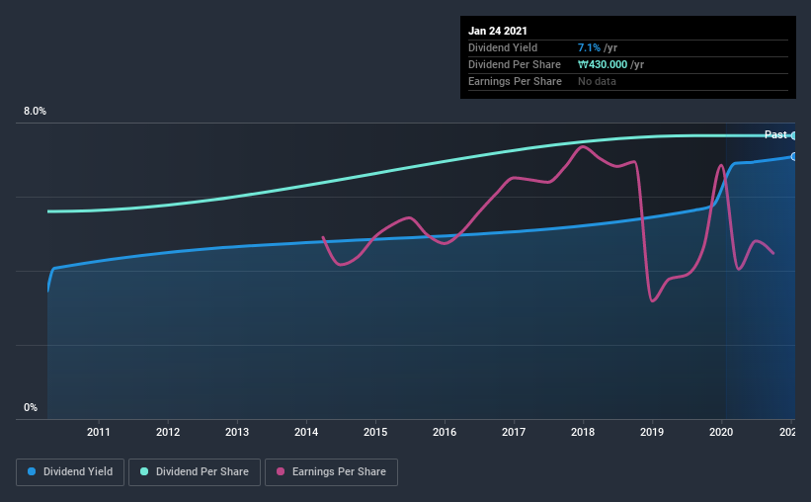Viewport: 811px width, 502px height.
Task: Select the 2011 x-axis label
Action: pos(98,432)
